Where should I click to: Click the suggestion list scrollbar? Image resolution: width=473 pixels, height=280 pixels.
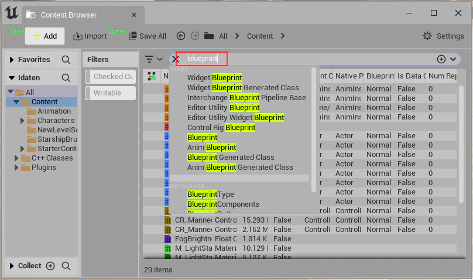click(313, 129)
